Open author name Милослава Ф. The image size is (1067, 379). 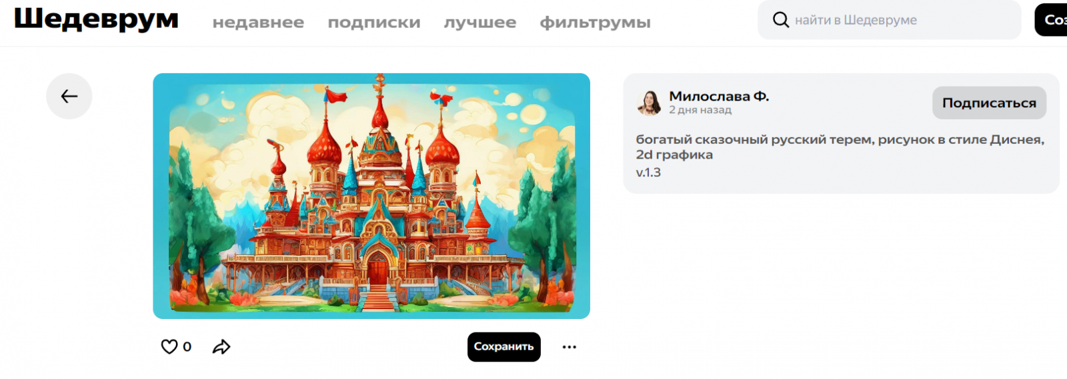click(719, 97)
